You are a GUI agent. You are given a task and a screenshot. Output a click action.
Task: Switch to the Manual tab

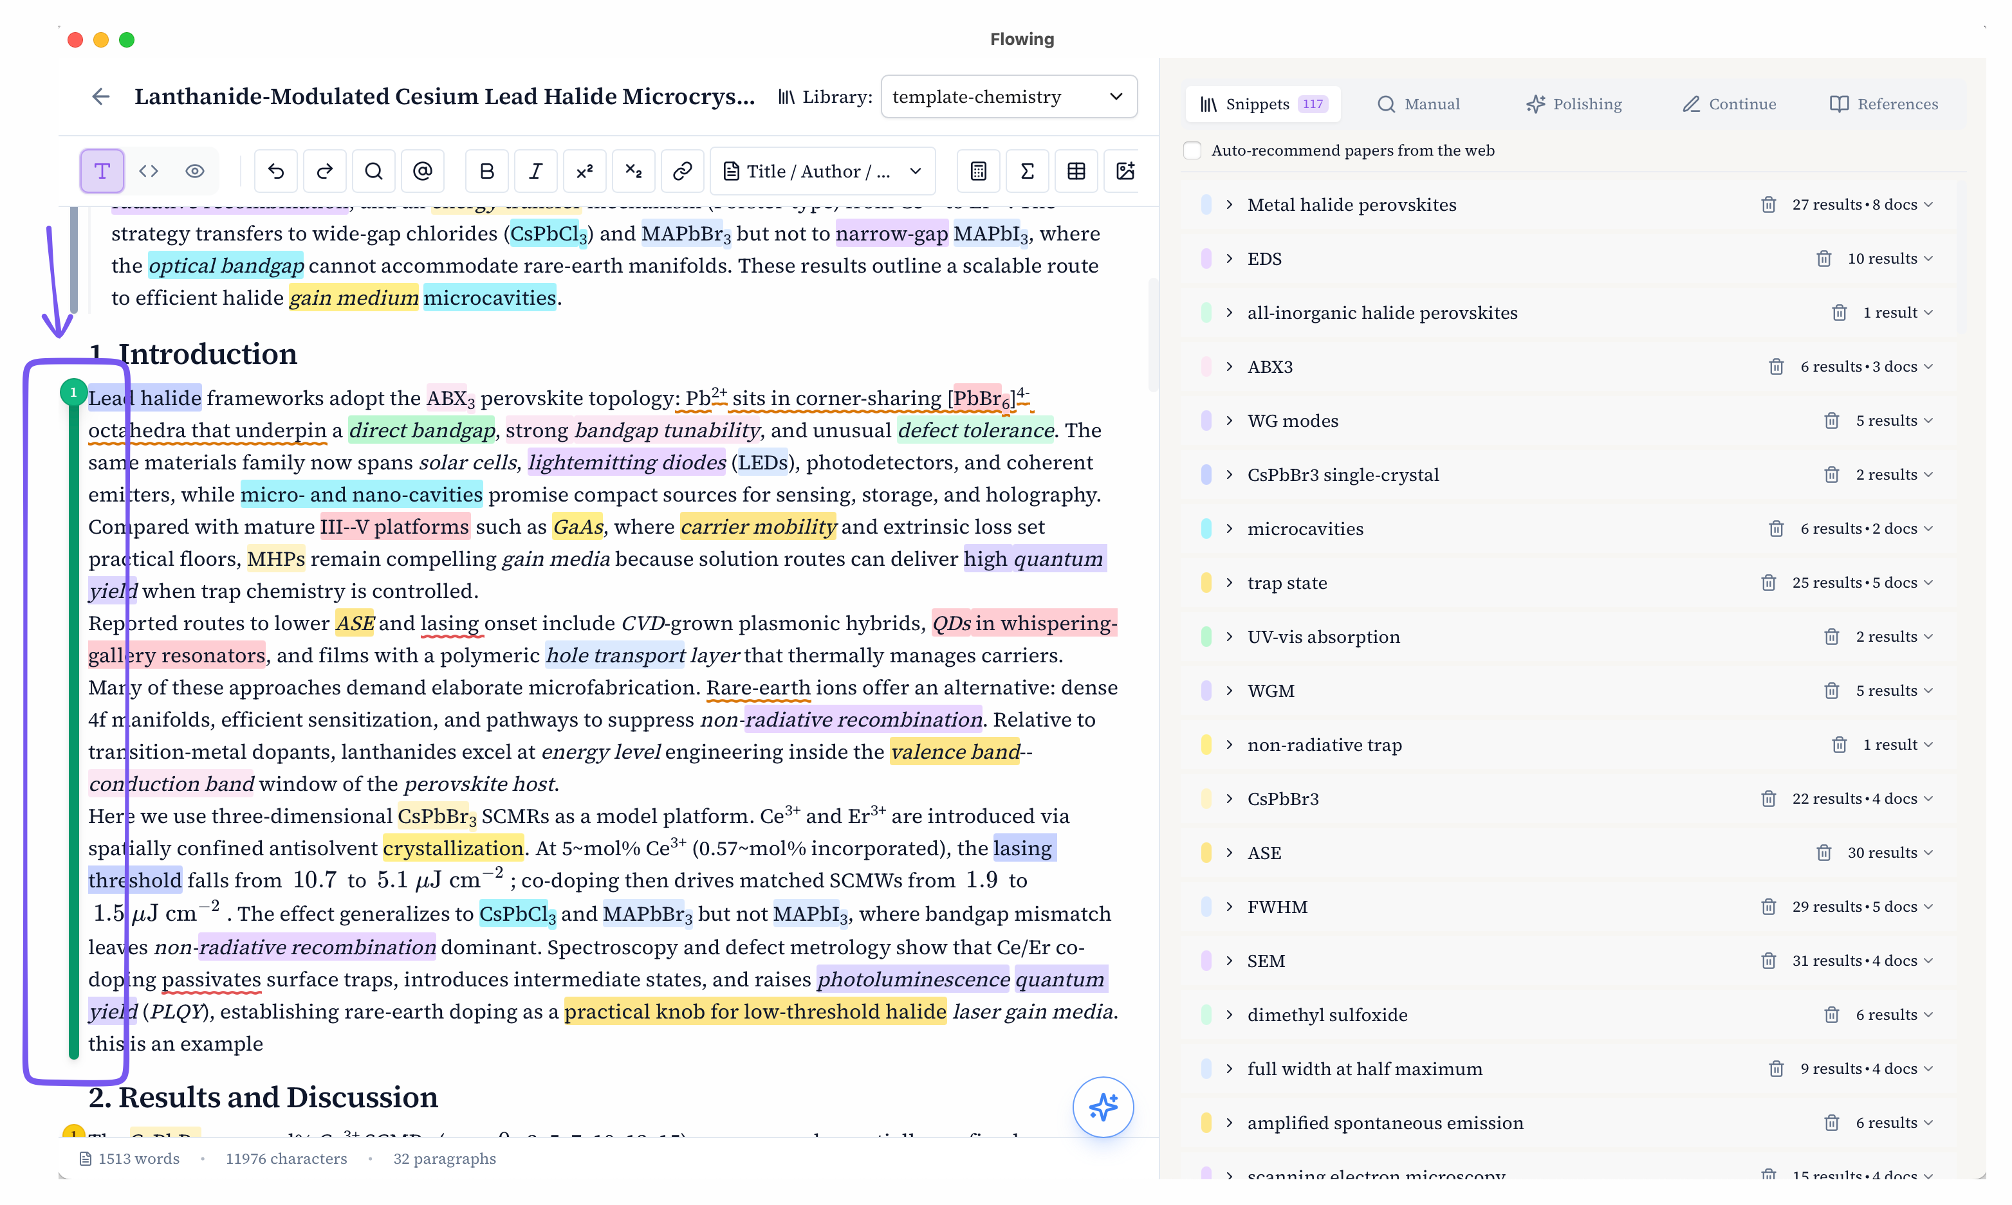point(1419,104)
